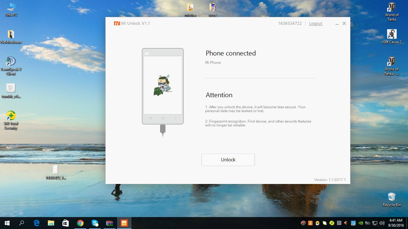Switch to Skype on taskbar
The height and width of the screenshot is (229, 408).
[95, 223]
